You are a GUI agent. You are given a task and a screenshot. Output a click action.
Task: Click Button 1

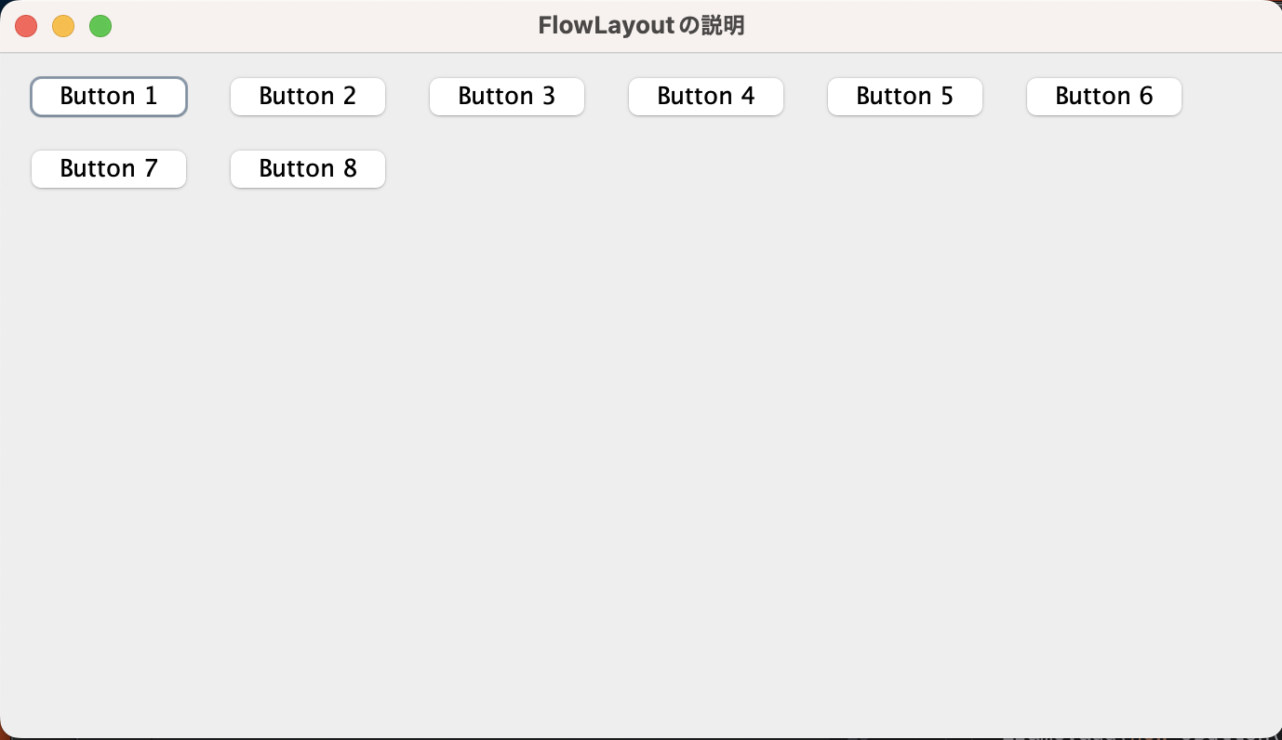click(109, 97)
